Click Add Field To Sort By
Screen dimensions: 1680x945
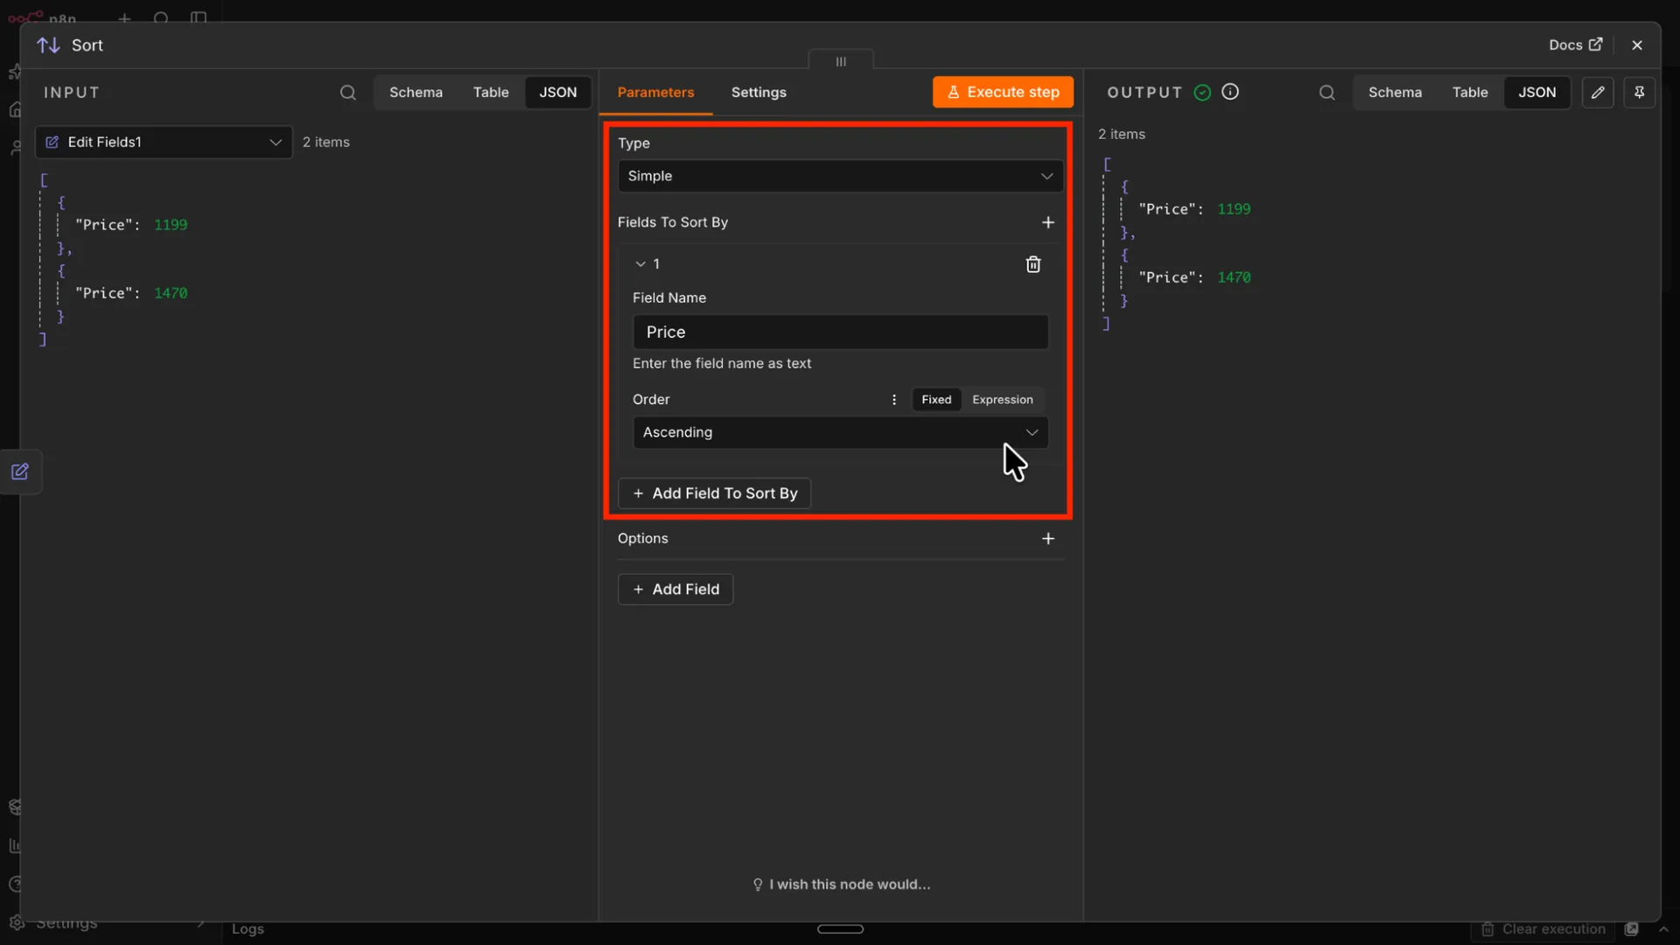click(x=714, y=493)
